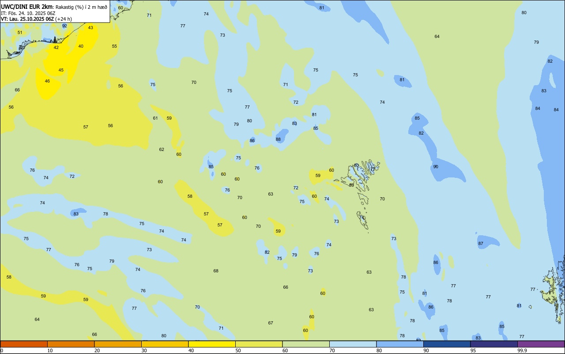Click the map value '67' near the bottom
Viewport: 565px width, 354px height.
(271, 323)
